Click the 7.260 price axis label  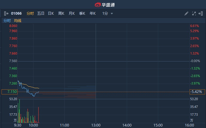coord(13,84)
